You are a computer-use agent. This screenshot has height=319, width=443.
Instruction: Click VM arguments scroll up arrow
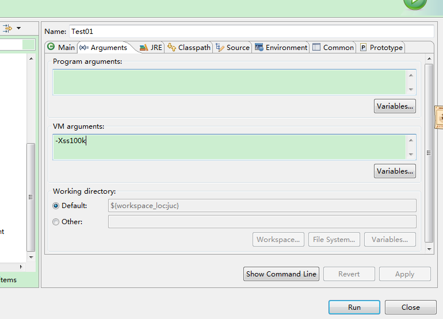411,140
